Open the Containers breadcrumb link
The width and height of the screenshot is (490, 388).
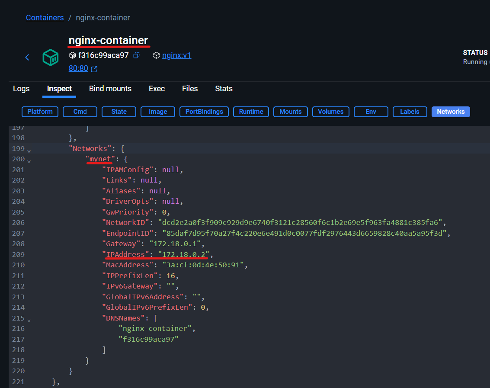click(x=45, y=17)
